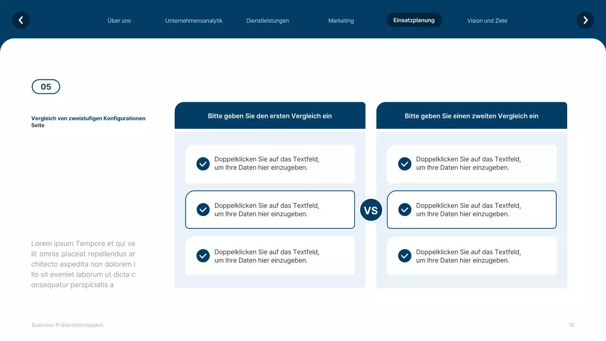Click the top checkmark in the right comparison column
This screenshot has height=341, width=606.
404,163
